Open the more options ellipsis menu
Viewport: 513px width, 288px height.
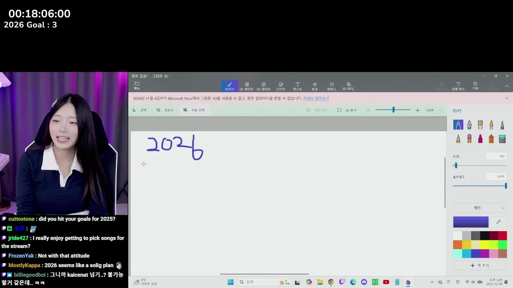coord(441,110)
